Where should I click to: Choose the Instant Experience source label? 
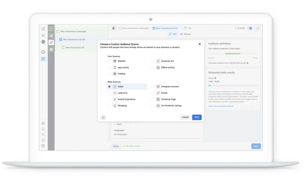pyautogui.click(x=126, y=99)
